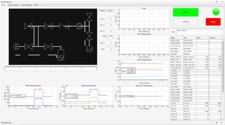Click the up arrow at the table scrollbar's top
Image resolution: width=225 pixels, height=125 pixels.
pos(223,41)
